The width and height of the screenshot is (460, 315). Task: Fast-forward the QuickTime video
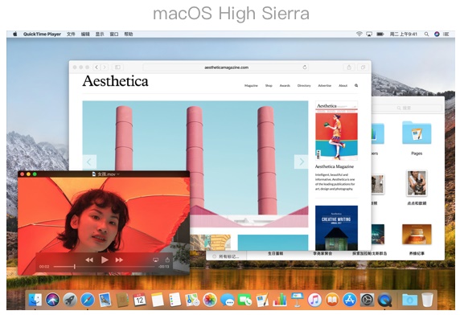(x=119, y=260)
